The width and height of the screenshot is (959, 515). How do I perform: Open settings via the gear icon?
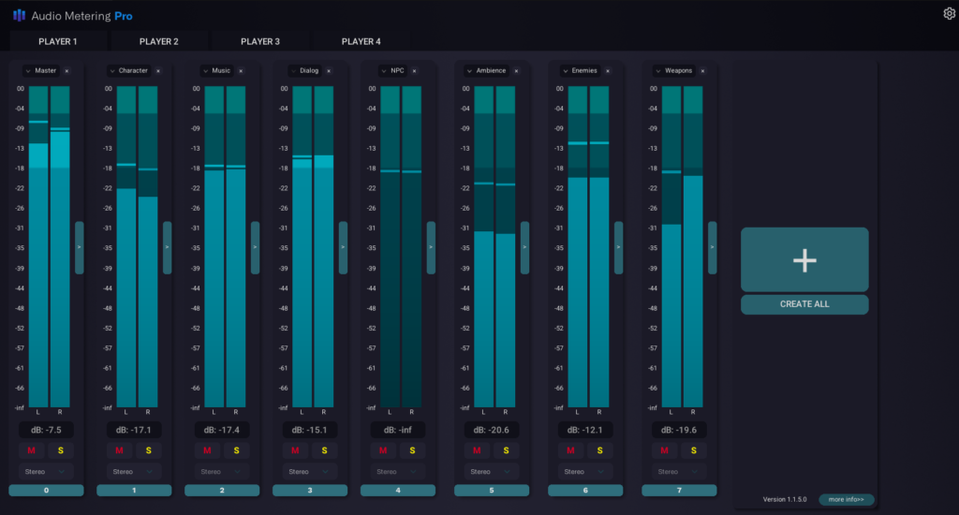(x=949, y=13)
